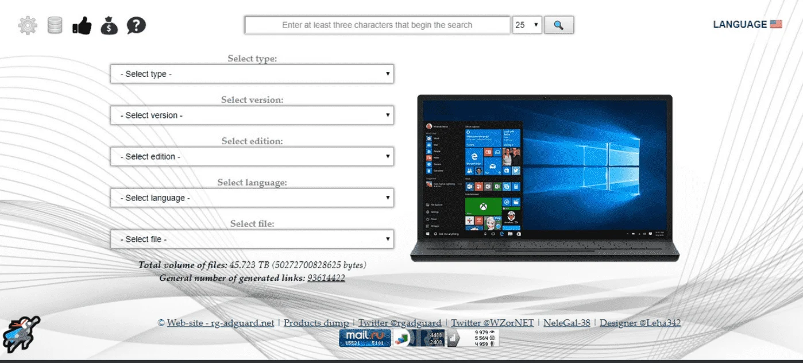The image size is (803, 363).
Task: Open the question mark help icon
Action: 136,25
